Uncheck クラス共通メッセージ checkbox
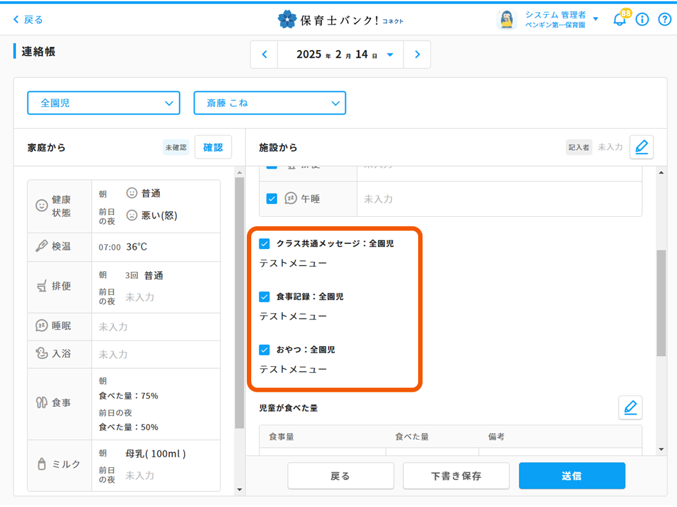 coord(265,243)
